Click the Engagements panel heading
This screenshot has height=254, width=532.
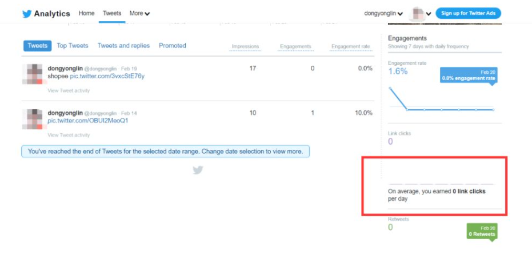tap(407, 38)
